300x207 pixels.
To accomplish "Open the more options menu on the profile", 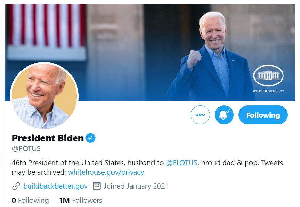I will [x=200, y=114].
